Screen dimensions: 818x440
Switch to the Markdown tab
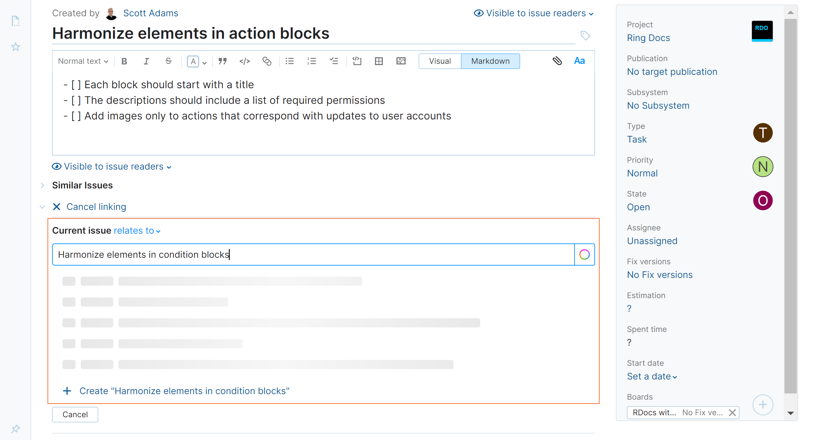[491, 61]
